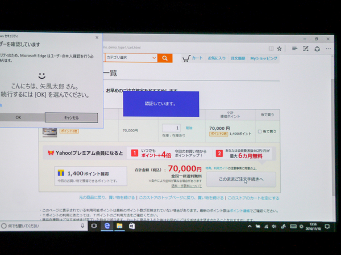Click 元の商品に戻り、買い物を続ける link
This screenshot has width=341, height=255.
107,198
